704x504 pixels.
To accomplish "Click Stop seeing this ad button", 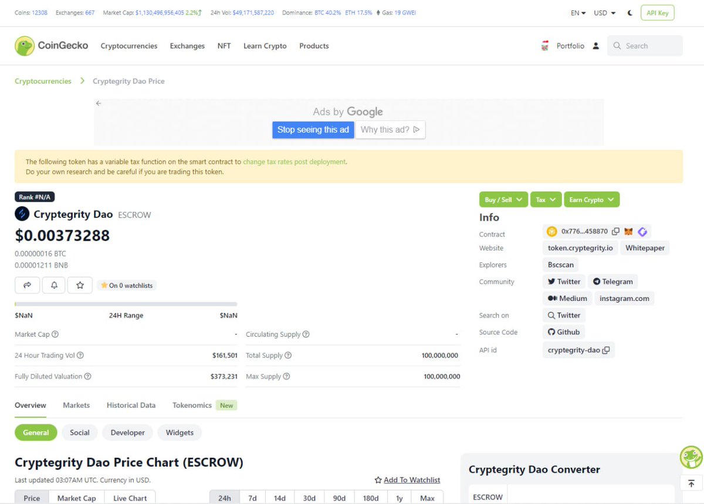I will [x=313, y=130].
